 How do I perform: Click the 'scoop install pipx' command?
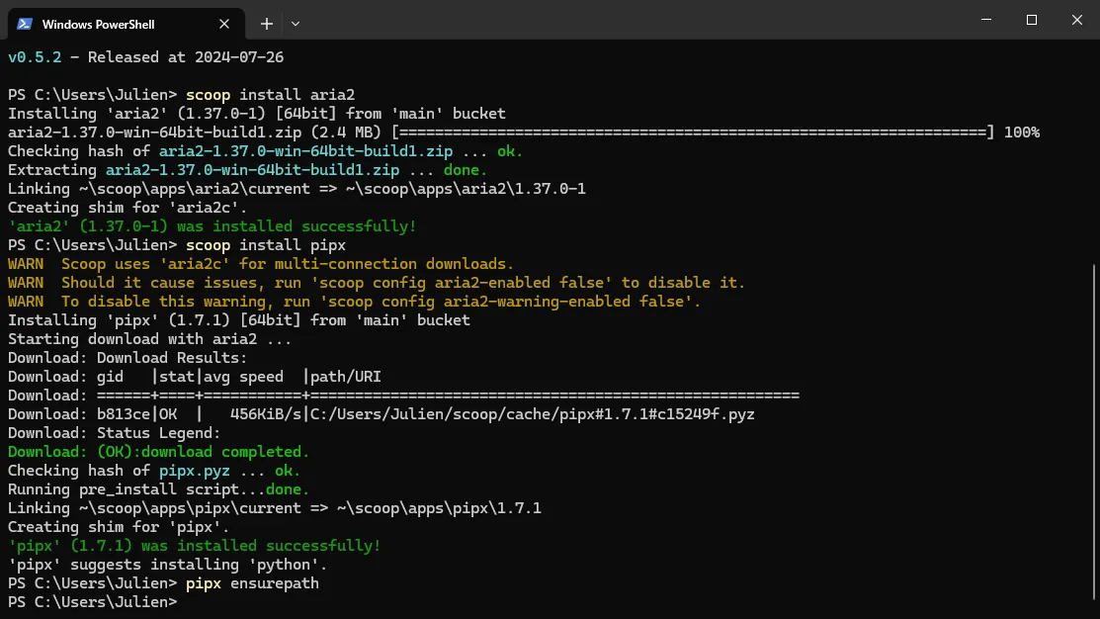(266, 245)
